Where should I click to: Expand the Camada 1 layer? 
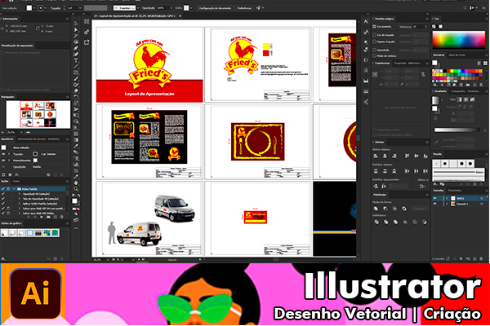point(448,204)
